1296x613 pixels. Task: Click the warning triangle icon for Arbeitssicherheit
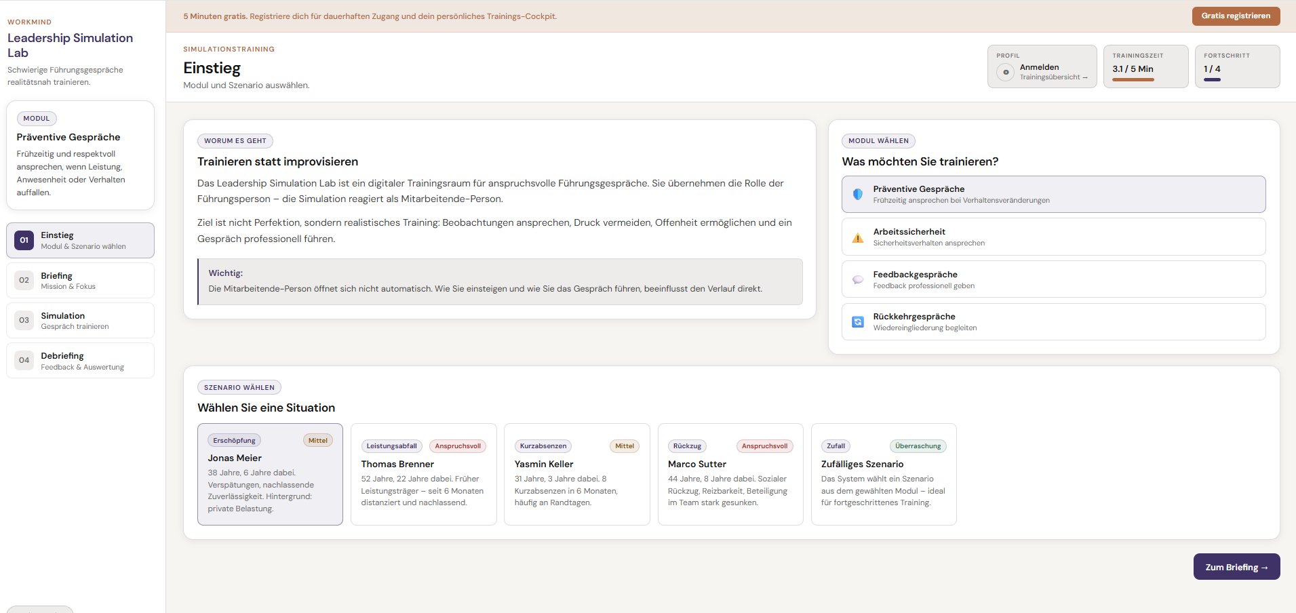(858, 237)
